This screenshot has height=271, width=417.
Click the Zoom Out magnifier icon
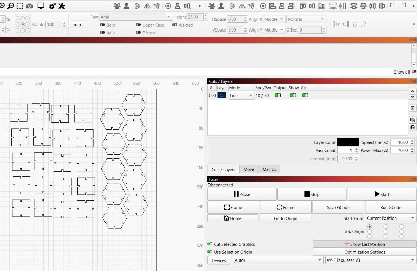tap(11, 6)
